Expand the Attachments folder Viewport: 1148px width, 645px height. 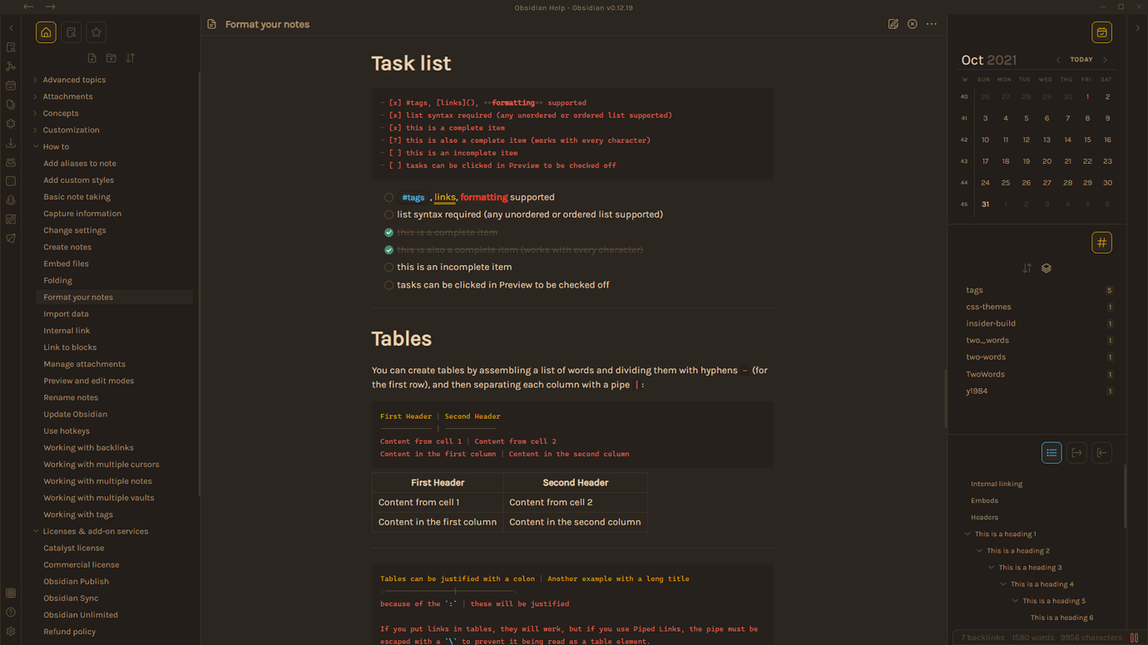click(x=36, y=96)
